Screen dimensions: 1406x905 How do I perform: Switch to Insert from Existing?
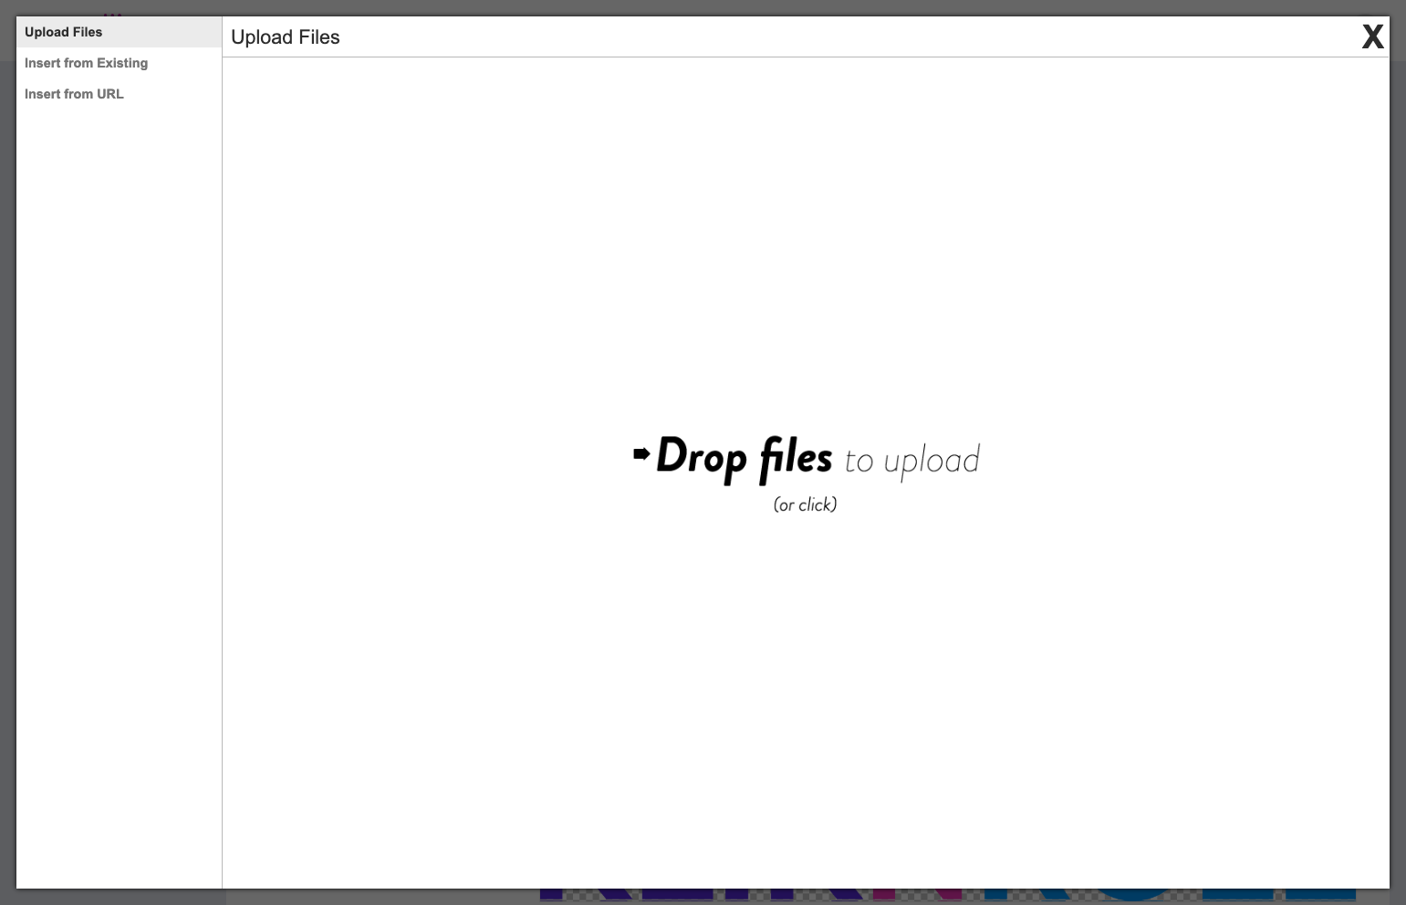(119, 63)
